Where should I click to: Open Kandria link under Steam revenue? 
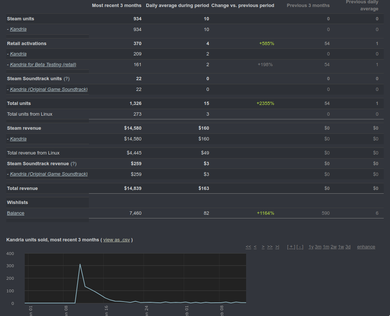(x=18, y=139)
